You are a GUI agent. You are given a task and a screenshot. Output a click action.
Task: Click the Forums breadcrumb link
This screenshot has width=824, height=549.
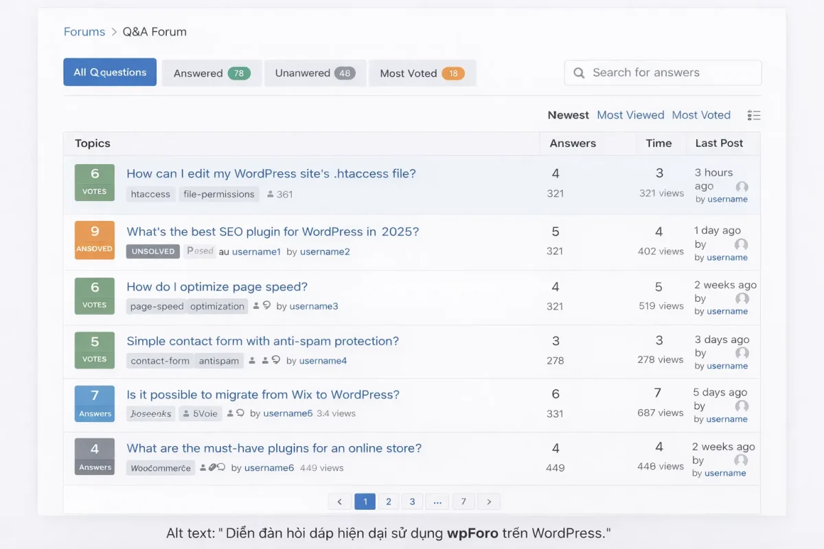point(84,32)
